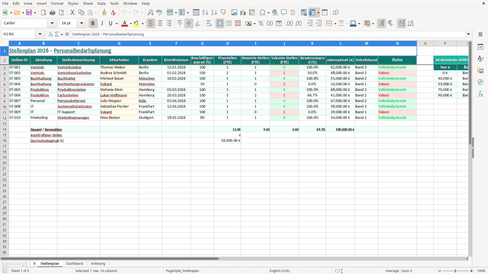Click the English (USA) language status

(x=279, y=271)
